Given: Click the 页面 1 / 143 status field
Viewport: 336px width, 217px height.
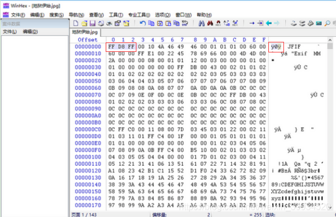Looking at the screenshot, I should click(x=84, y=215).
